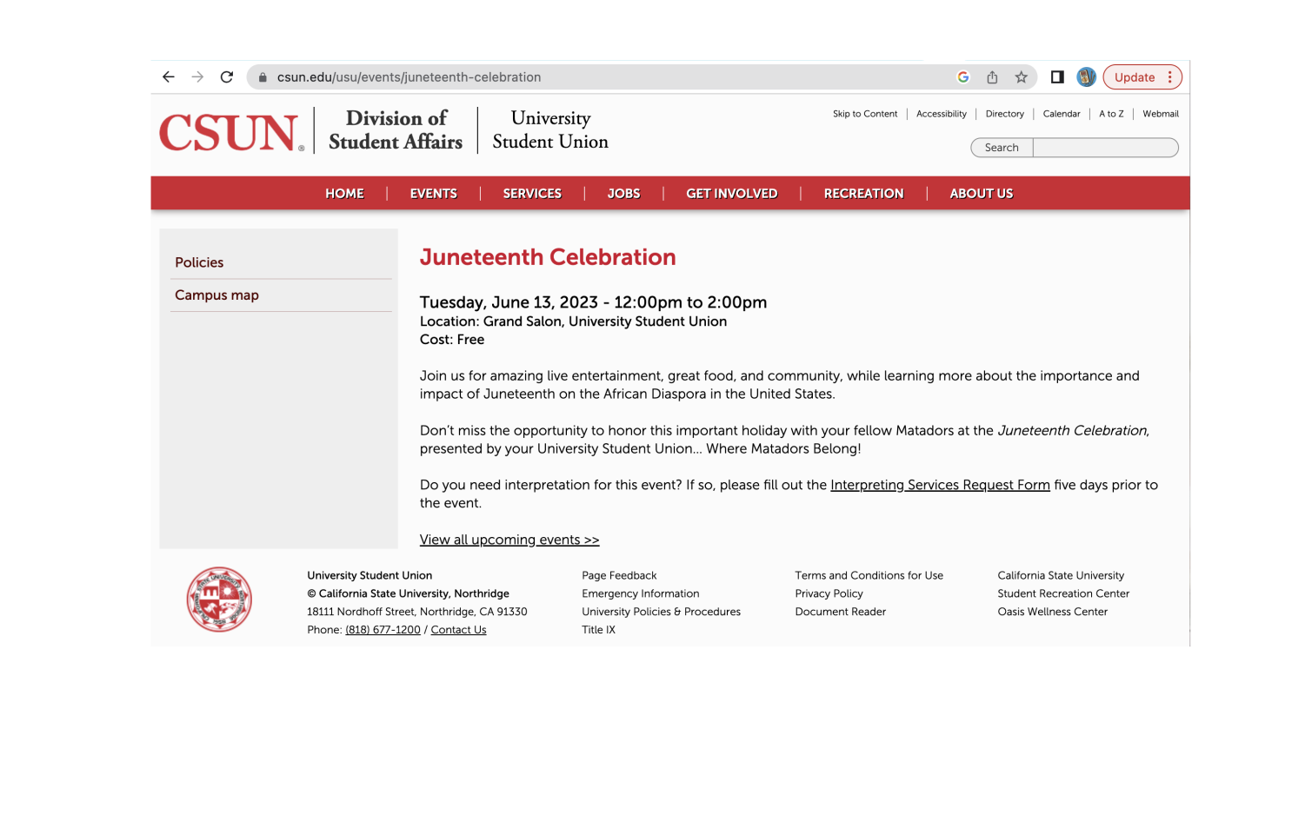Click the site security padlock icon

coord(262,76)
